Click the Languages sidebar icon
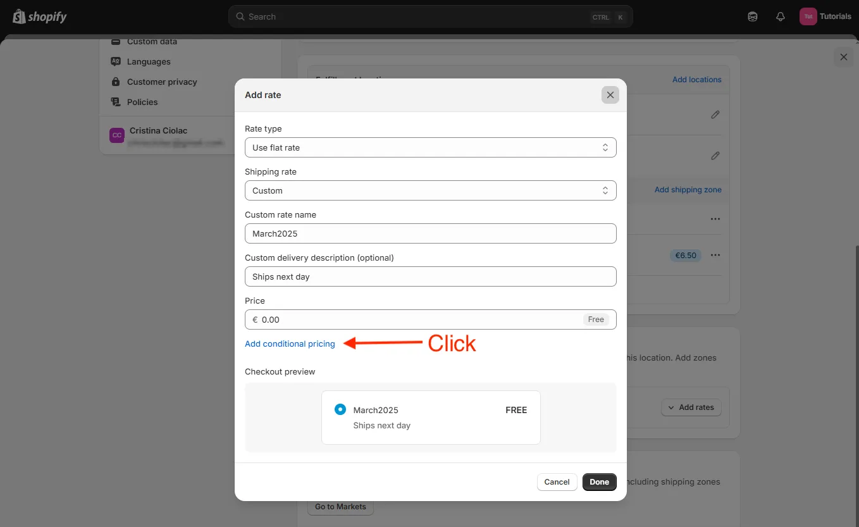Screen dimensions: 859x527 click(116, 61)
